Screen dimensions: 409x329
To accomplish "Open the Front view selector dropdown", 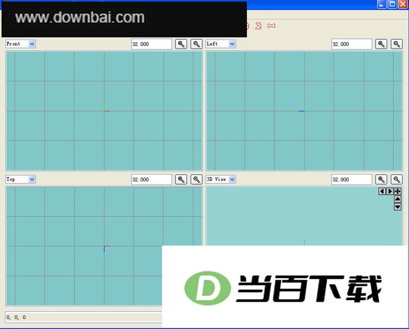I will coord(20,44).
